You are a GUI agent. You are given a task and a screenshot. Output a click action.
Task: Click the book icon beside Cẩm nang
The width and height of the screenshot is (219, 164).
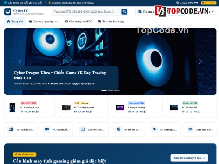click(66, 21)
